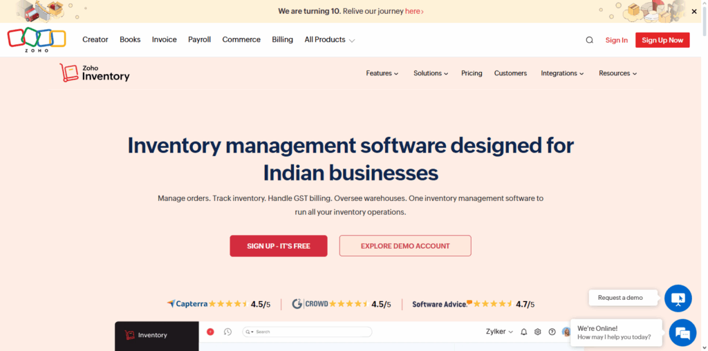
Task: Click the help question mark icon
Action: [x=552, y=332]
